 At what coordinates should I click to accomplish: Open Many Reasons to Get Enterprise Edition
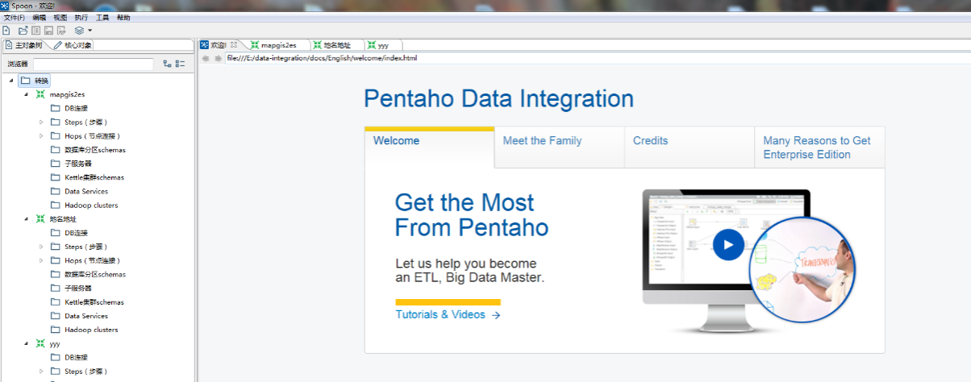819,147
